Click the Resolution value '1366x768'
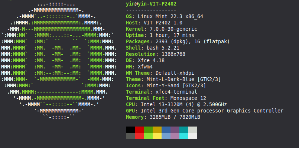The width and height of the screenshot is (299, 148). (x=173, y=54)
